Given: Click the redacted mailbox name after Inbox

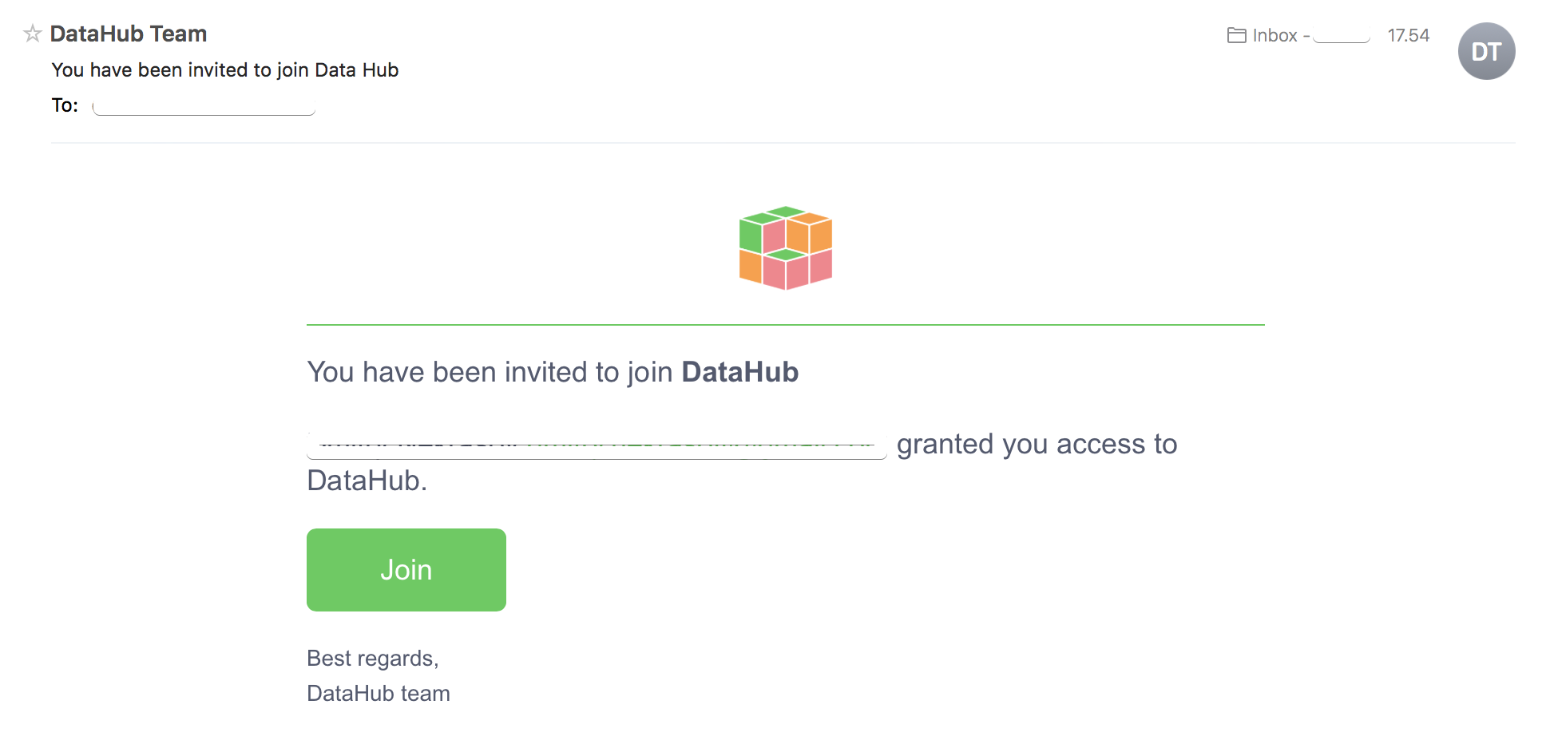Looking at the screenshot, I should [x=1342, y=36].
